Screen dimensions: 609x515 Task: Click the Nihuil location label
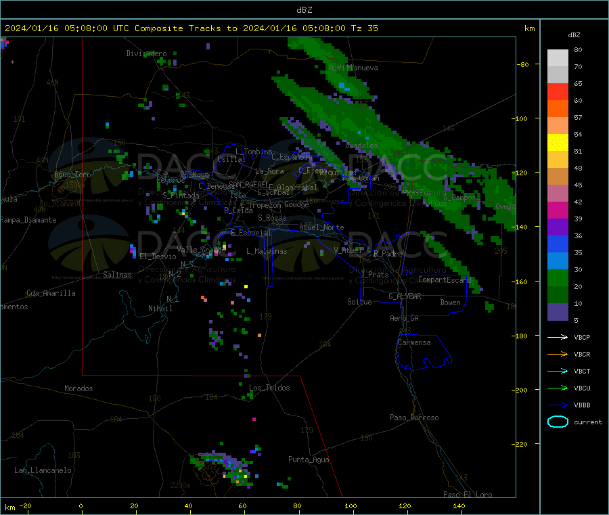(x=160, y=309)
